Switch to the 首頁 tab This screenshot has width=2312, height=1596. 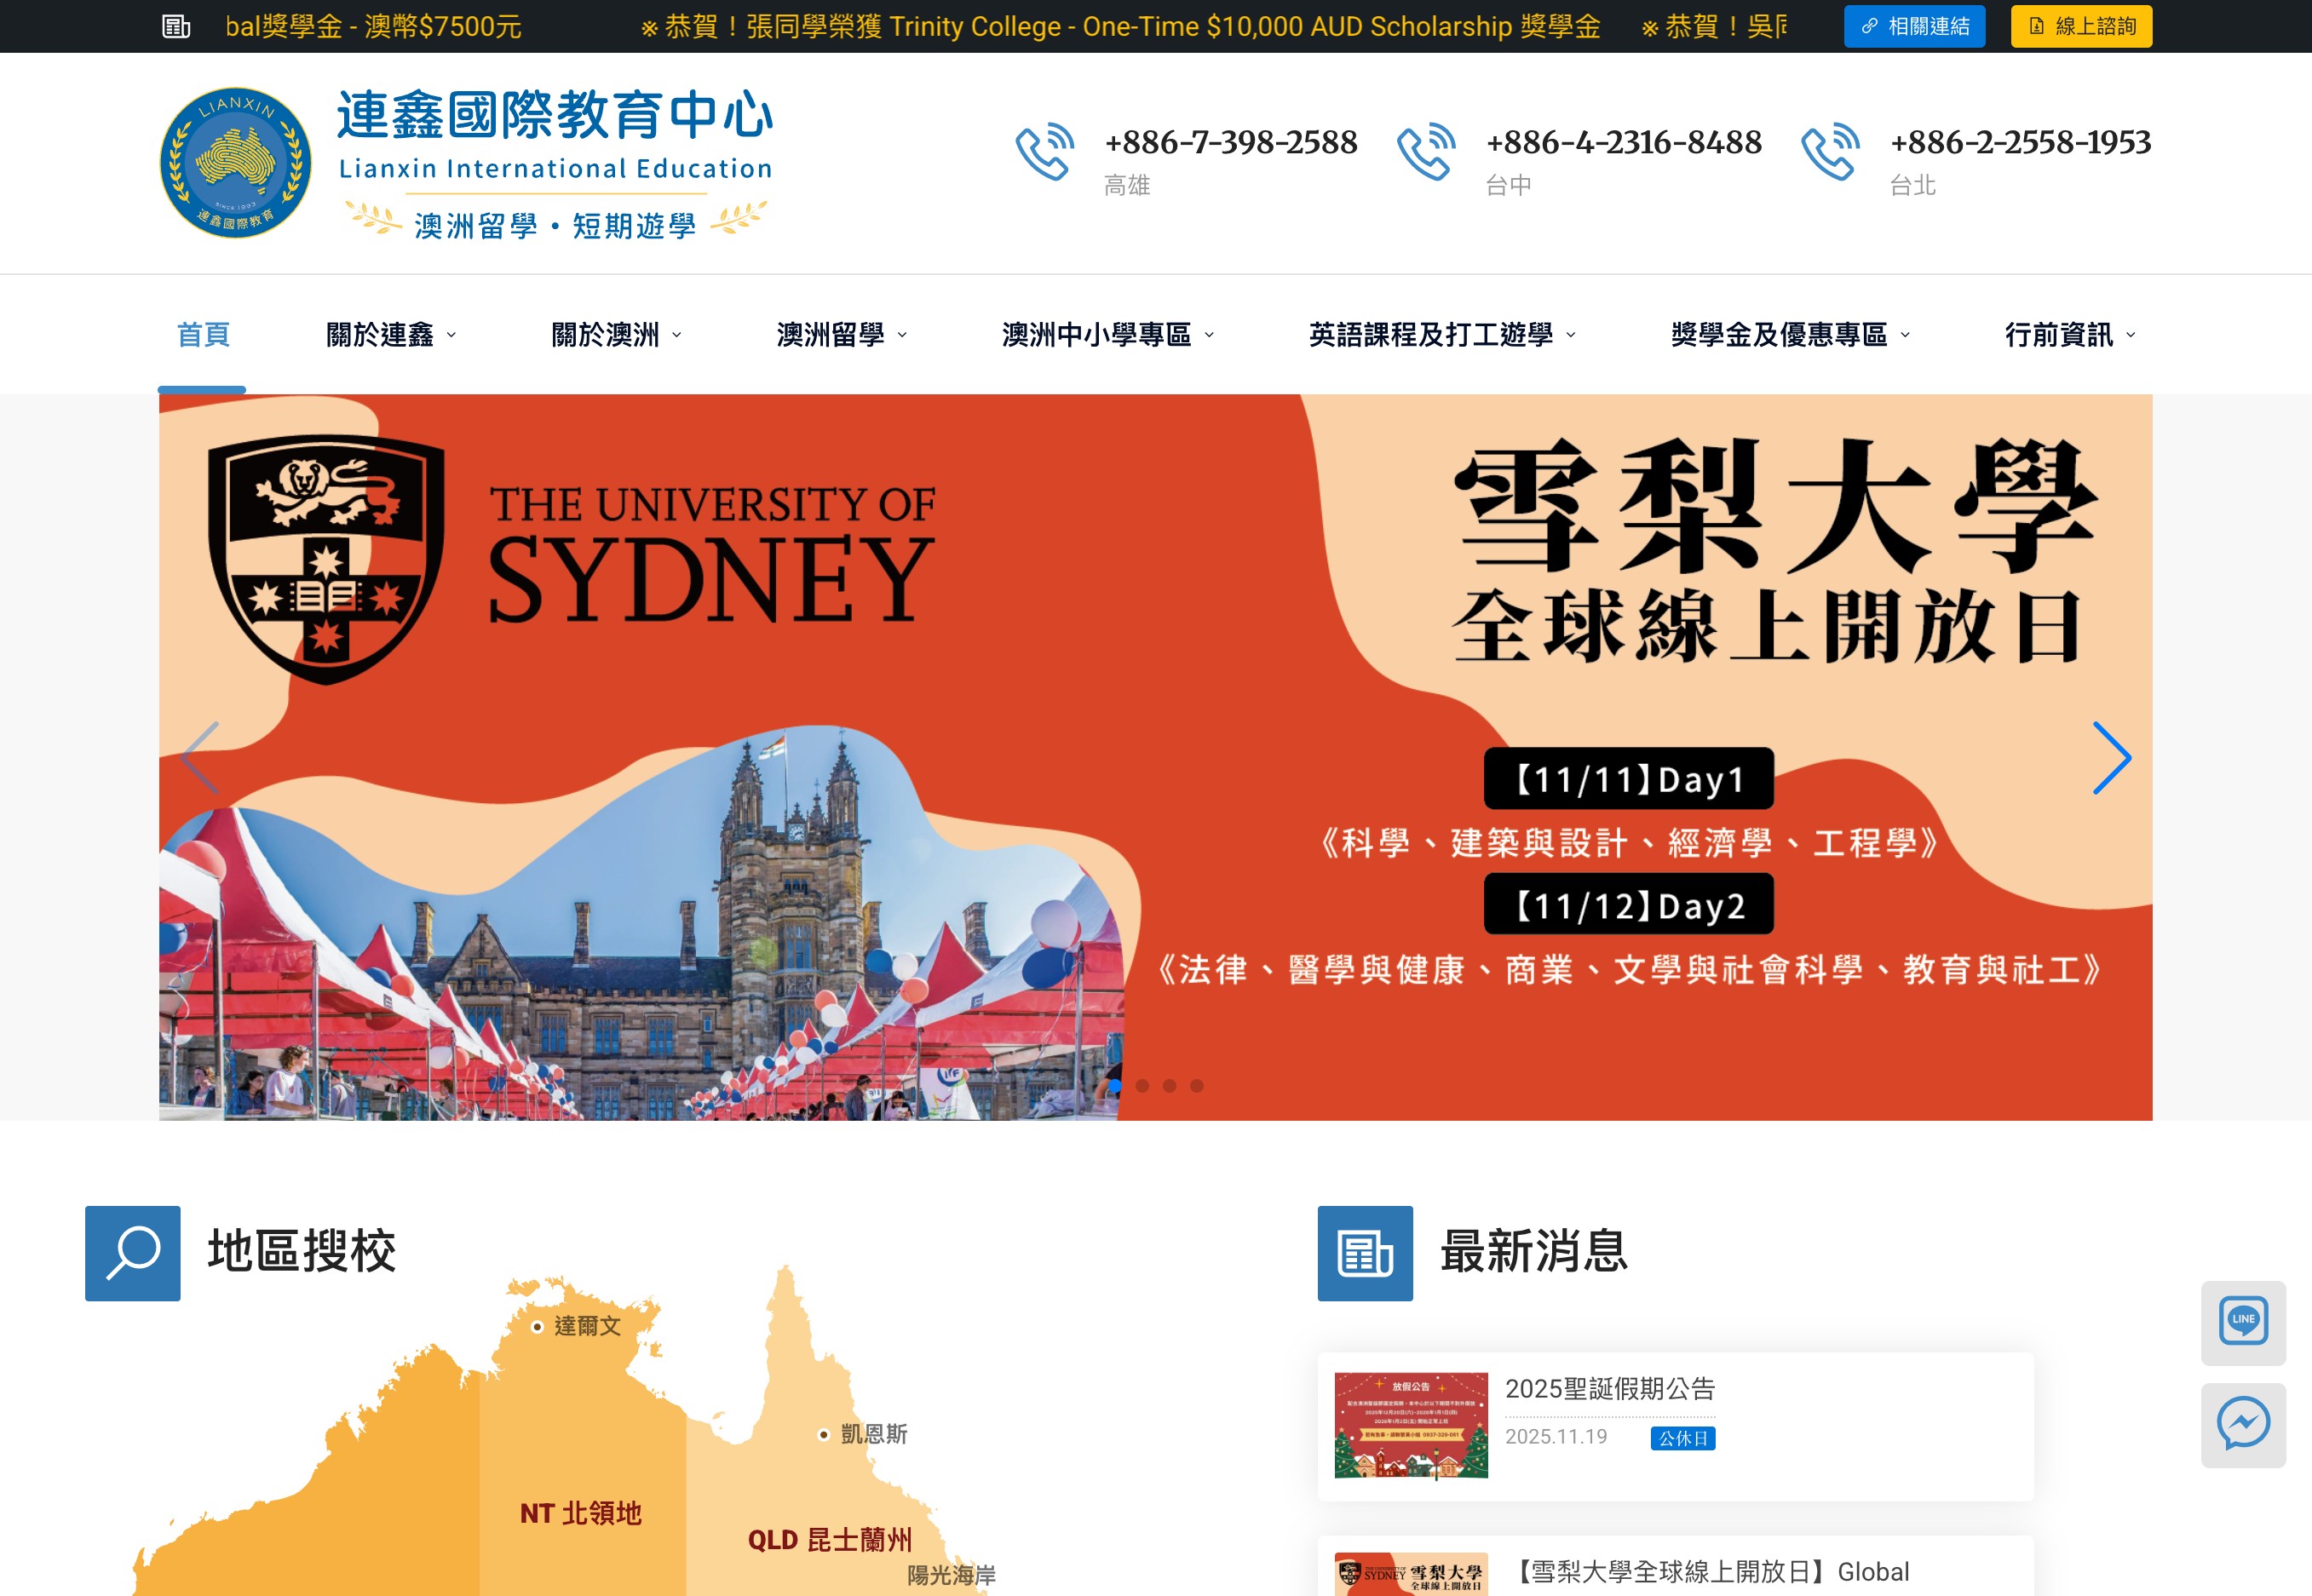[203, 334]
